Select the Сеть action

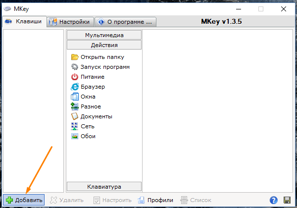click(x=88, y=126)
